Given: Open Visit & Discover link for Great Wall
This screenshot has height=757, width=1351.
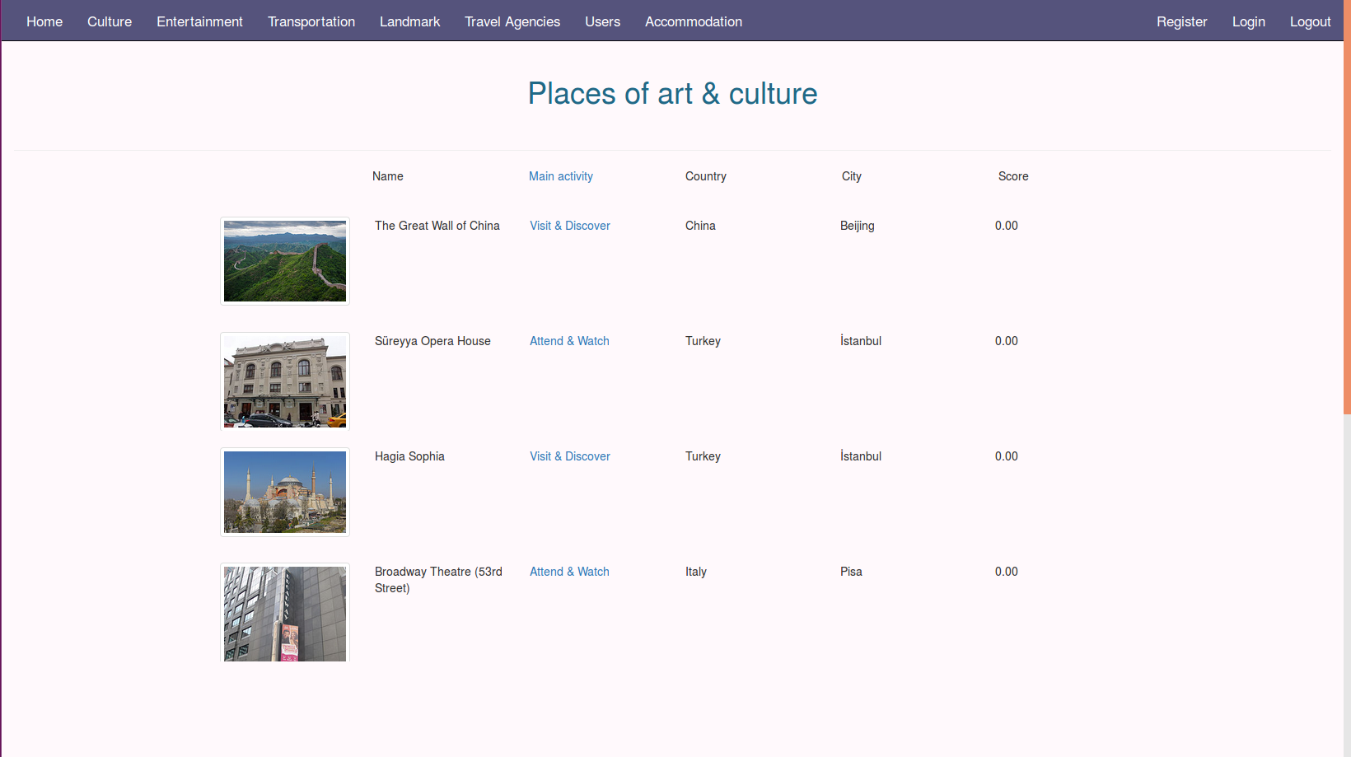Looking at the screenshot, I should point(570,226).
